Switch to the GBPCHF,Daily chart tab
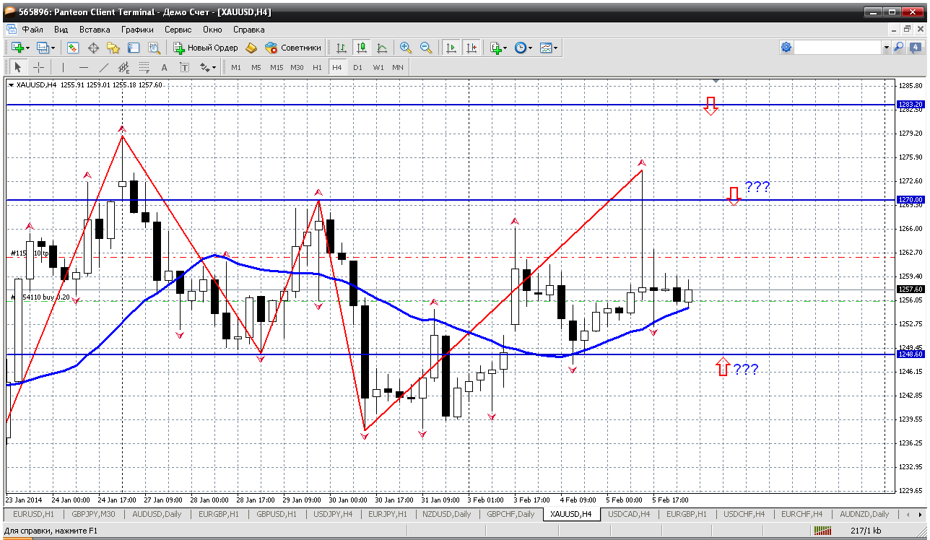 (510, 514)
